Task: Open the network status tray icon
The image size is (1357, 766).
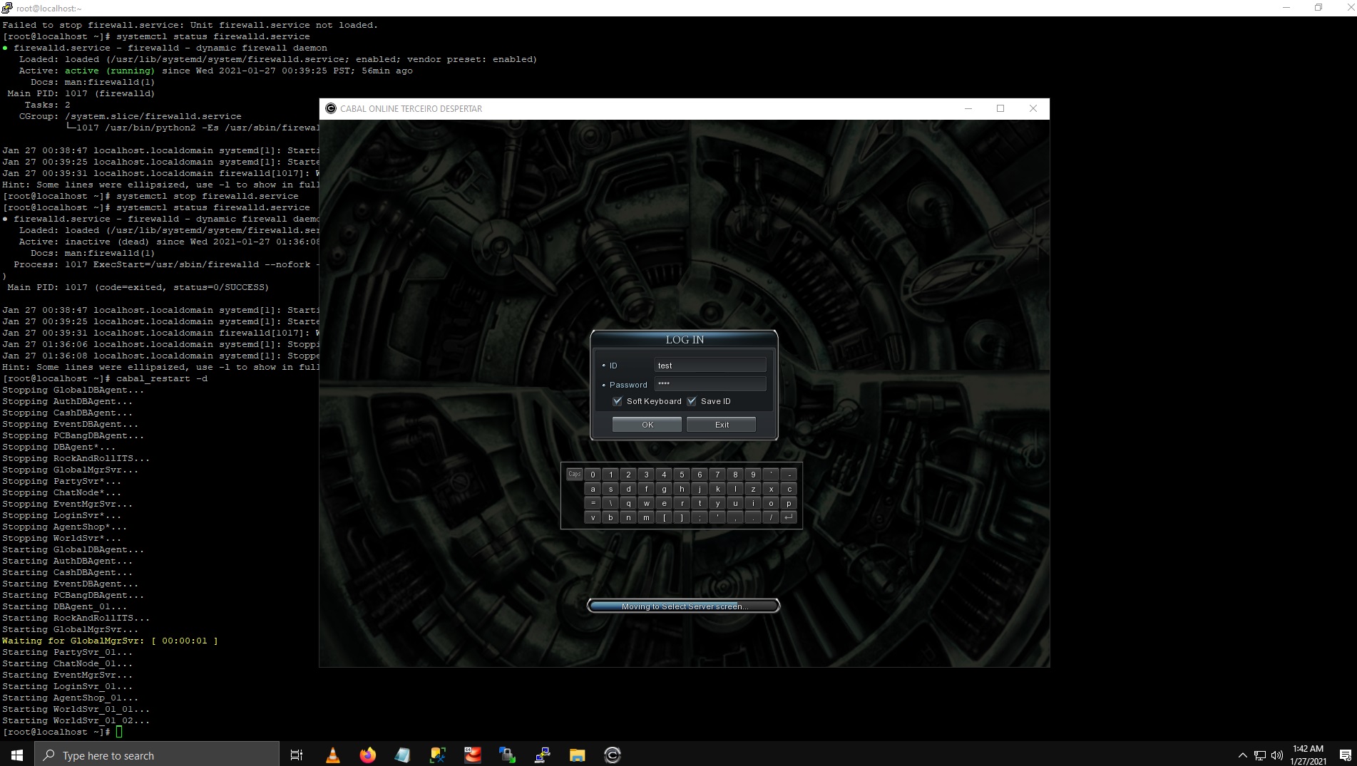Action: coord(1260,755)
